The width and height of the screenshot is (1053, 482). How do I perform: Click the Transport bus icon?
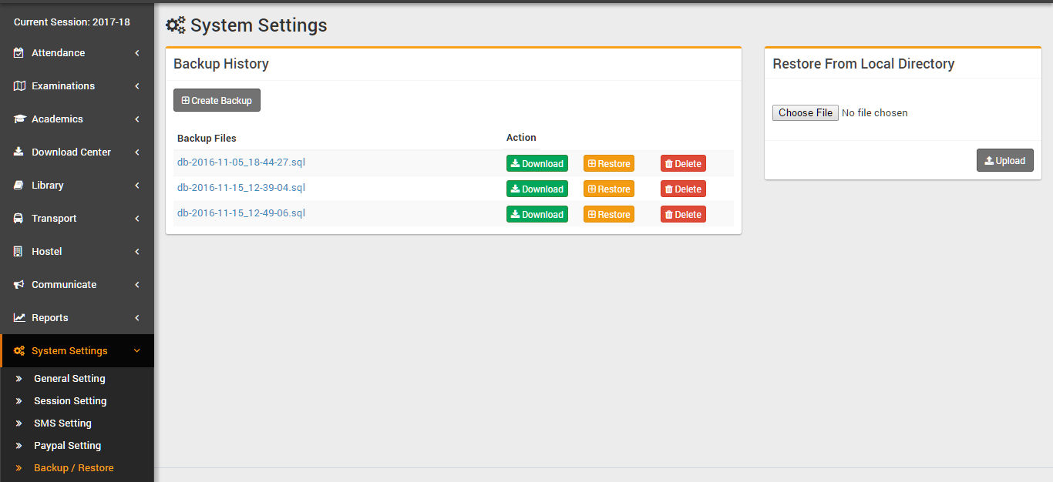[19, 219]
